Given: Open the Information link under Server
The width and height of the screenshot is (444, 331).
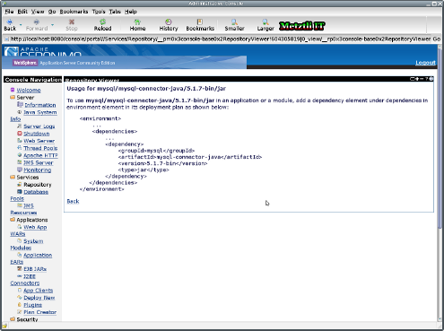Looking at the screenshot, I should 40,105.
